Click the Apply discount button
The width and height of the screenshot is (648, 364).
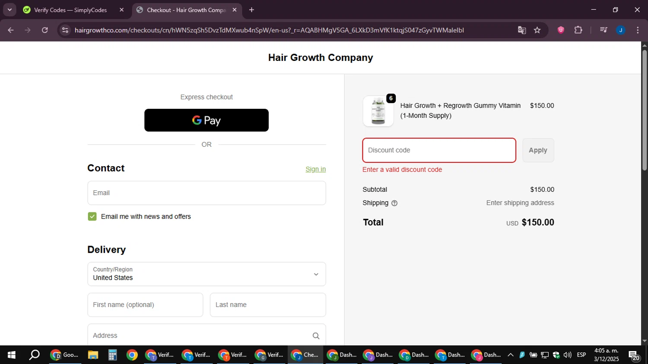(x=538, y=150)
